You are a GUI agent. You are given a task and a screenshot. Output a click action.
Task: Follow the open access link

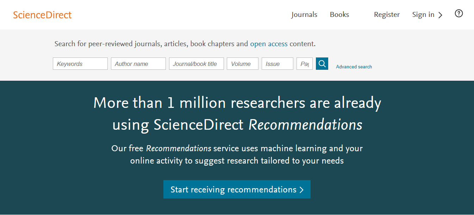click(269, 44)
